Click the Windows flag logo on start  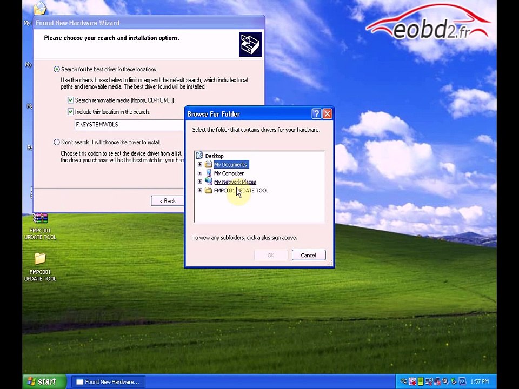(x=31, y=381)
